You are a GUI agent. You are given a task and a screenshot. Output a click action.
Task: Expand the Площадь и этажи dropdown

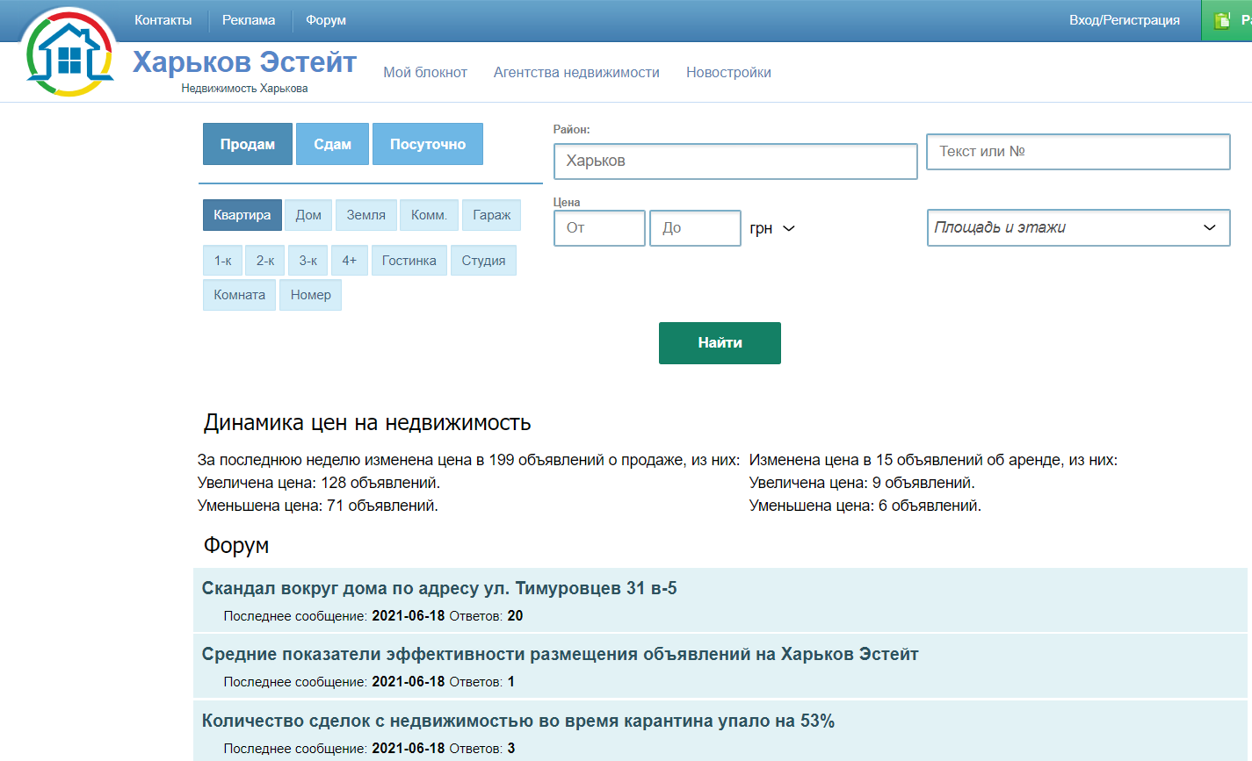coord(1079,228)
